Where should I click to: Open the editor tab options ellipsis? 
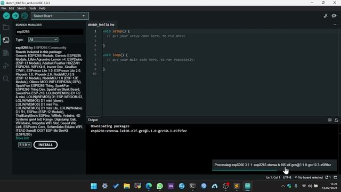click(x=335, y=25)
